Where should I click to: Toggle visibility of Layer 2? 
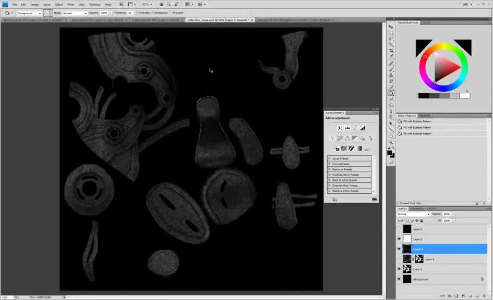pos(399,239)
